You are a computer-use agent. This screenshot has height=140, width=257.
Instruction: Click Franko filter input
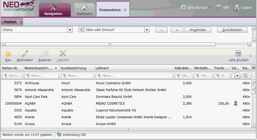click(222, 76)
